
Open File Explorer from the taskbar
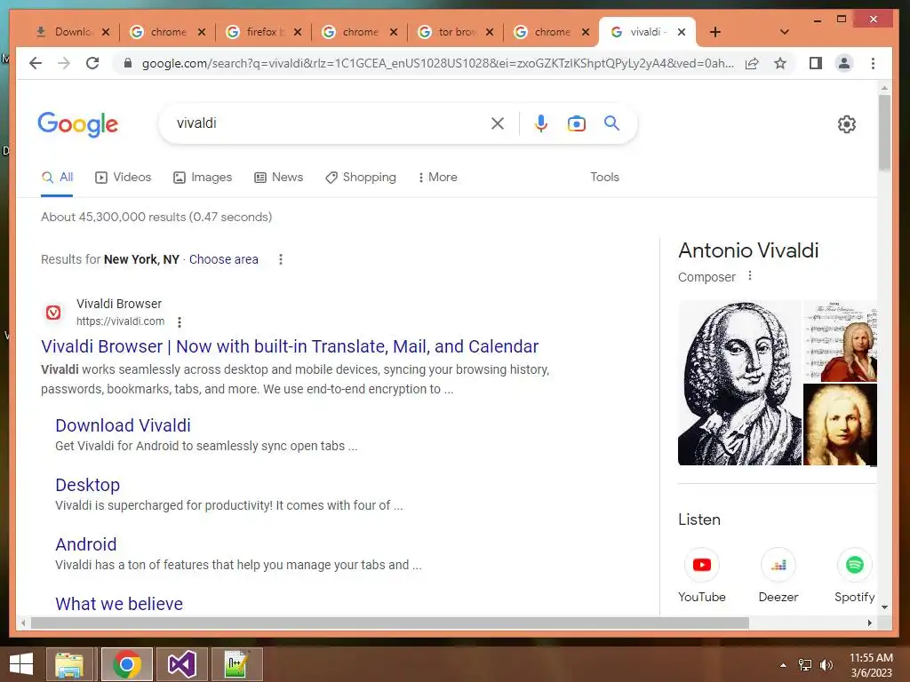(69, 664)
